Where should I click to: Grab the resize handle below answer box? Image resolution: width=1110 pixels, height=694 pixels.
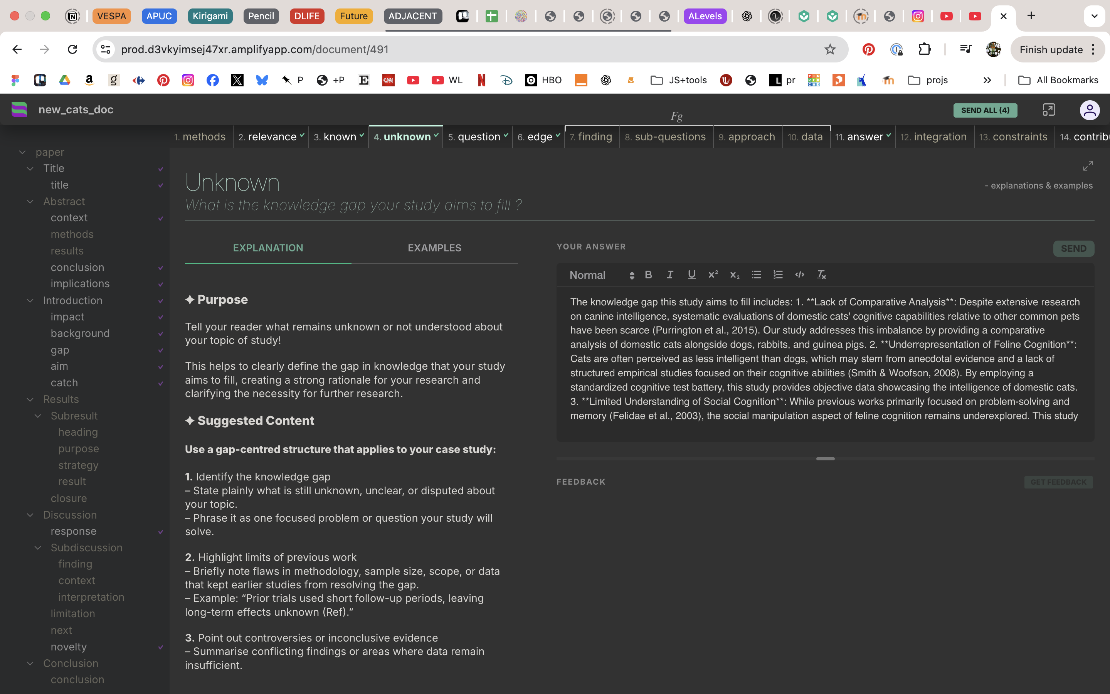pyautogui.click(x=825, y=458)
